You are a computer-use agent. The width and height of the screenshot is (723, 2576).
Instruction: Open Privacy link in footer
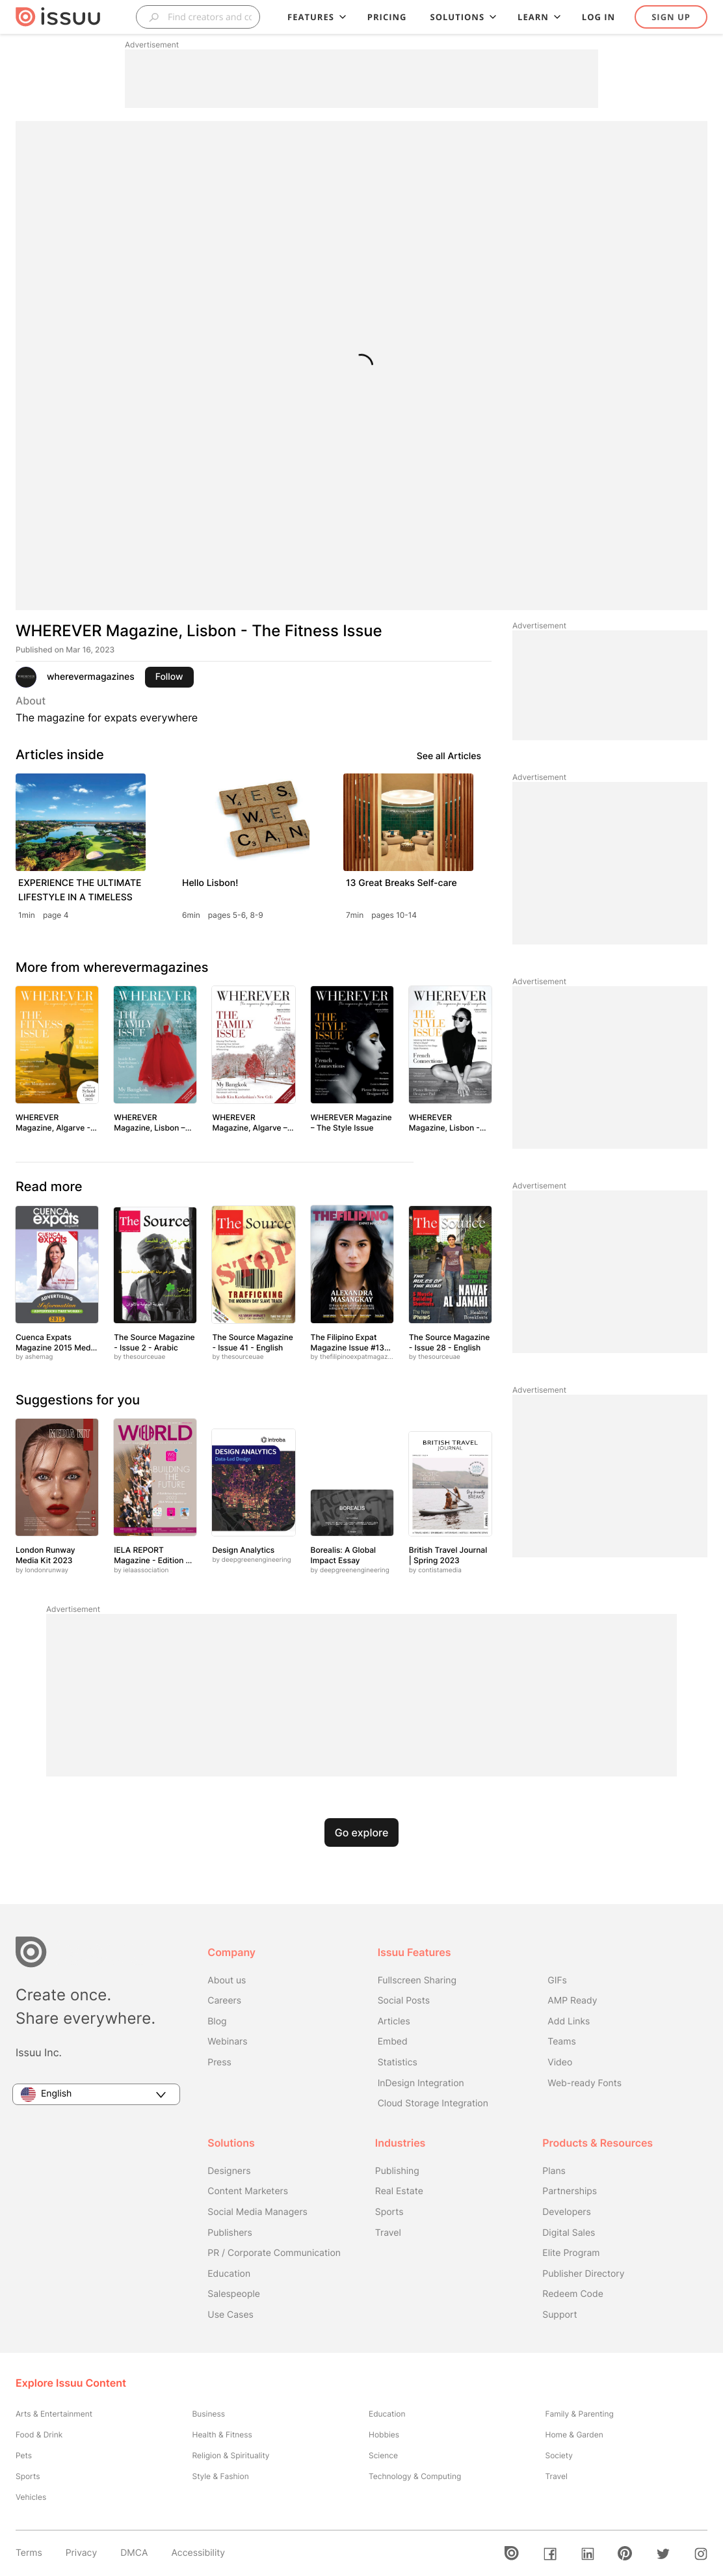coord(81,2552)
